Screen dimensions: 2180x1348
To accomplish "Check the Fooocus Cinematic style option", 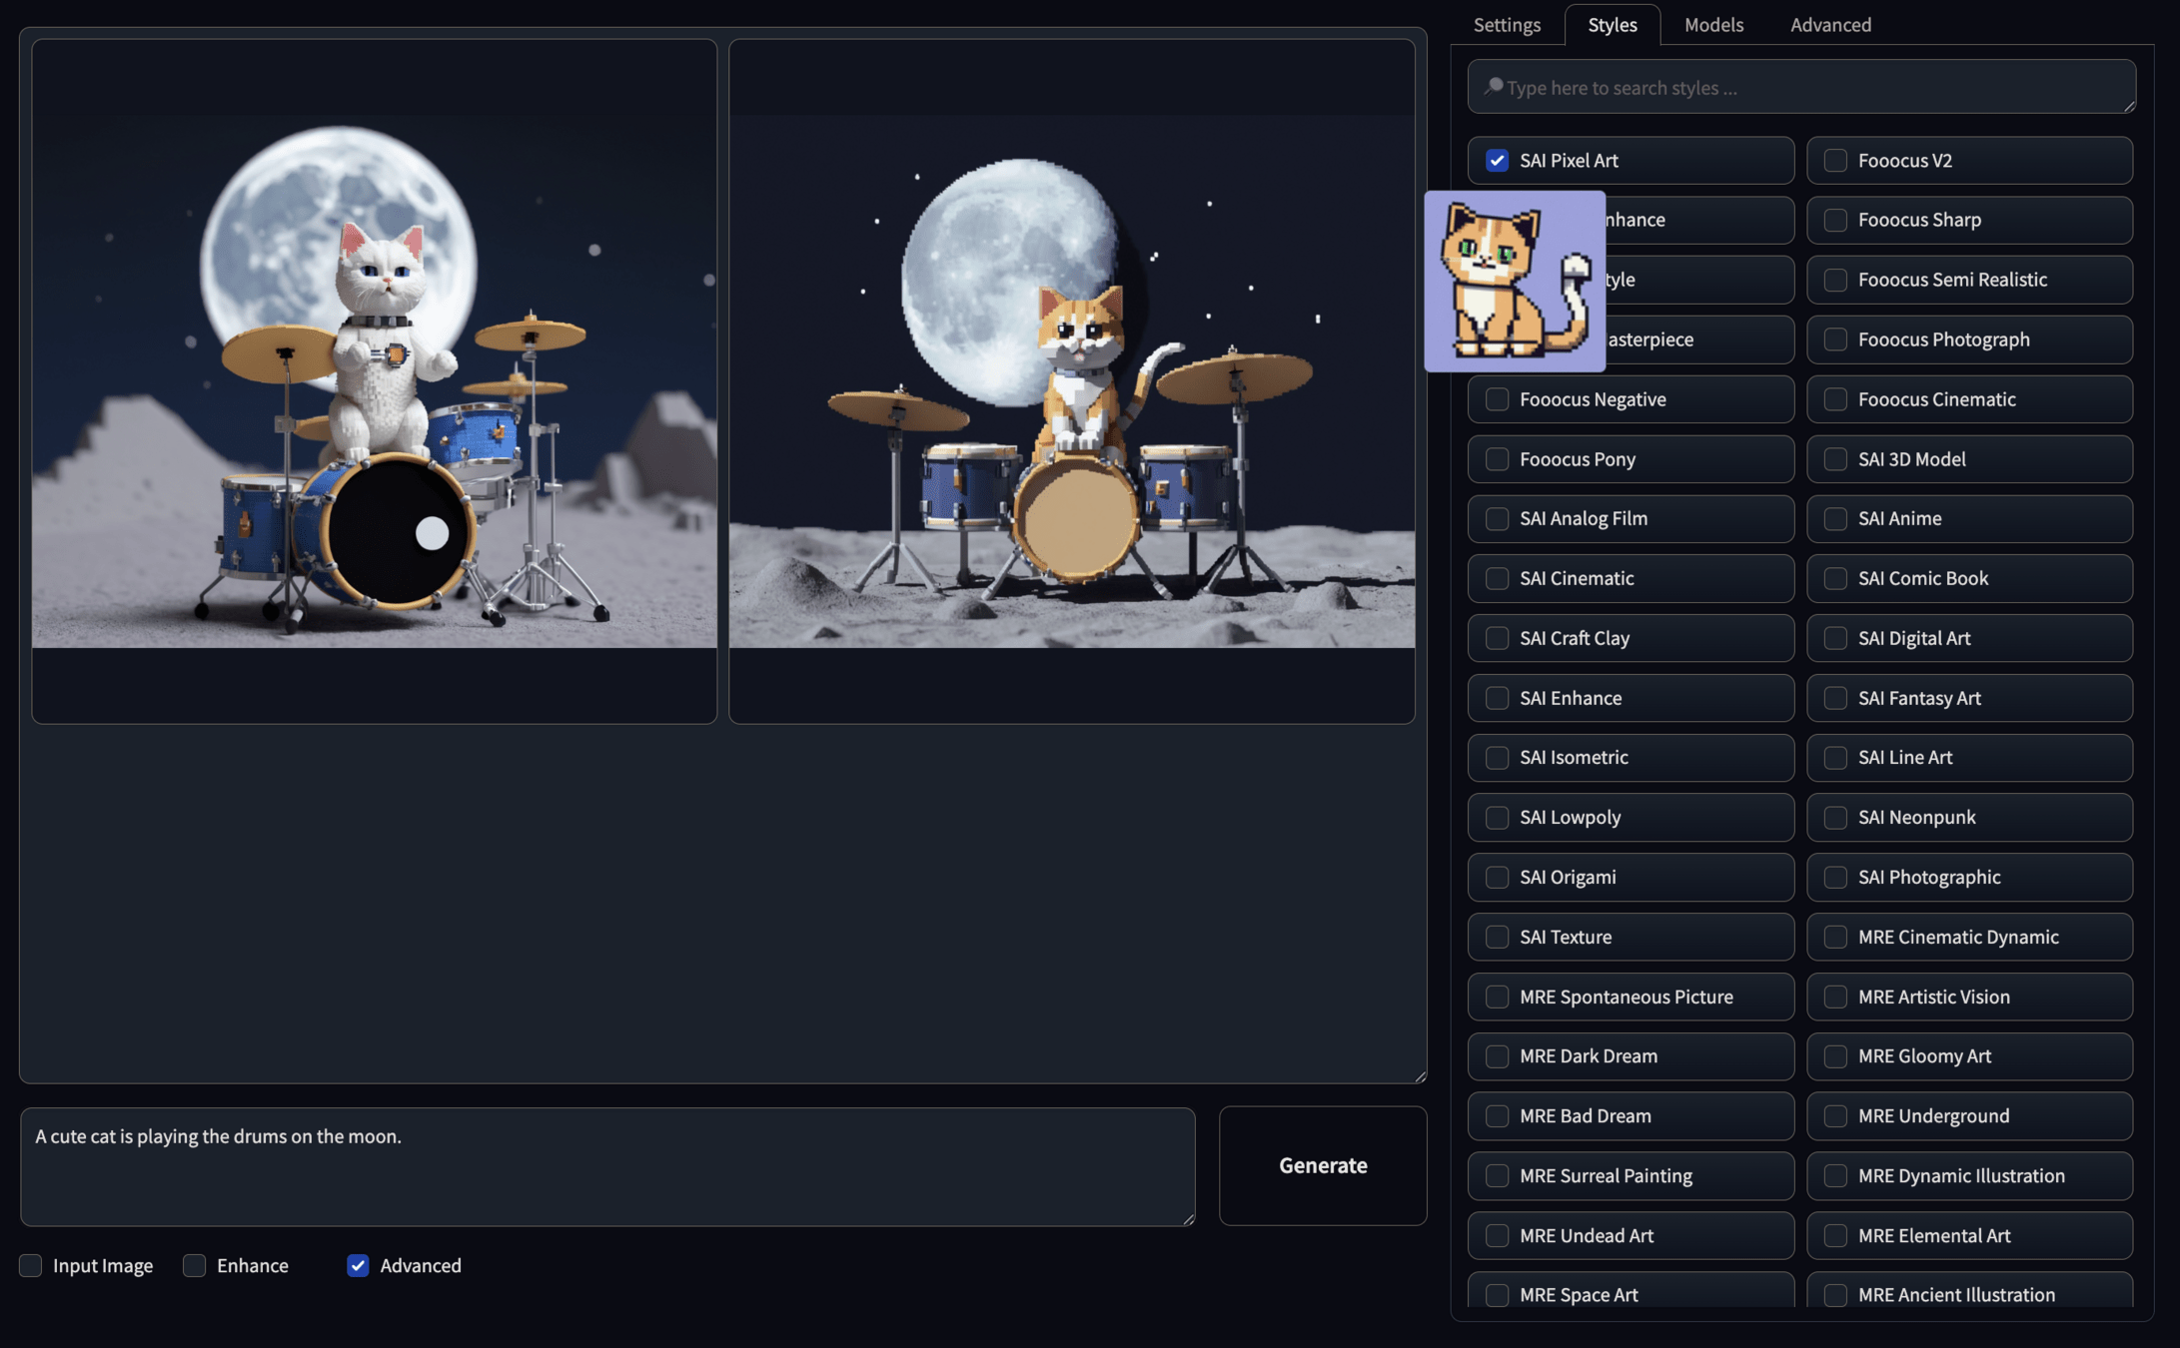I will click(1835, 399).
